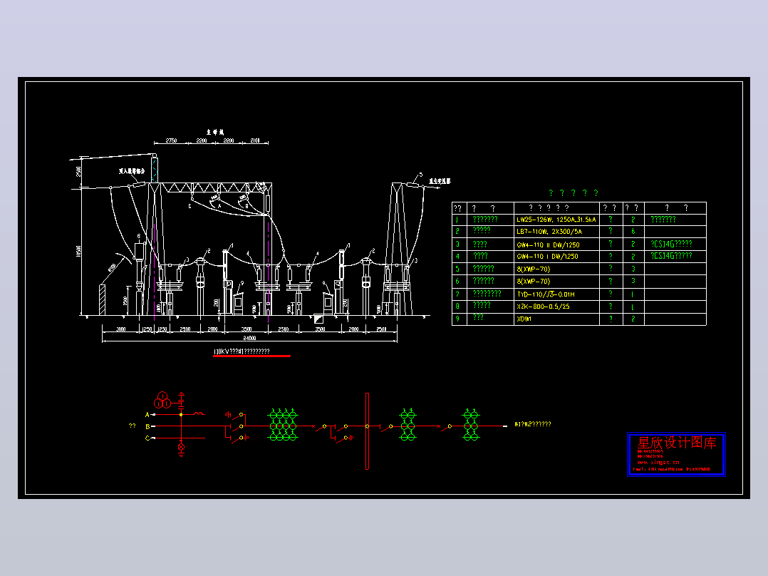Click the green ????? title above the table
This screenshot has width=768, height=576.
point(574,193)
